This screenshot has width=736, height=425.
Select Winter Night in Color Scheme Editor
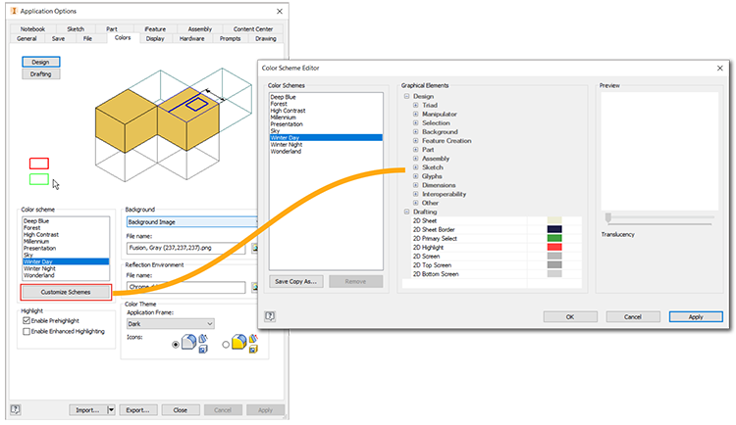point(326,145)
